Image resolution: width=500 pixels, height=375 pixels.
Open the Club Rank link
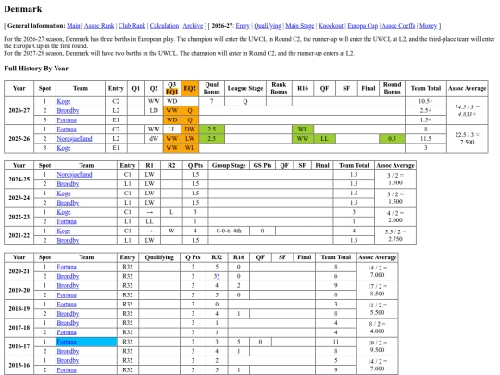[x=132, y=26]
